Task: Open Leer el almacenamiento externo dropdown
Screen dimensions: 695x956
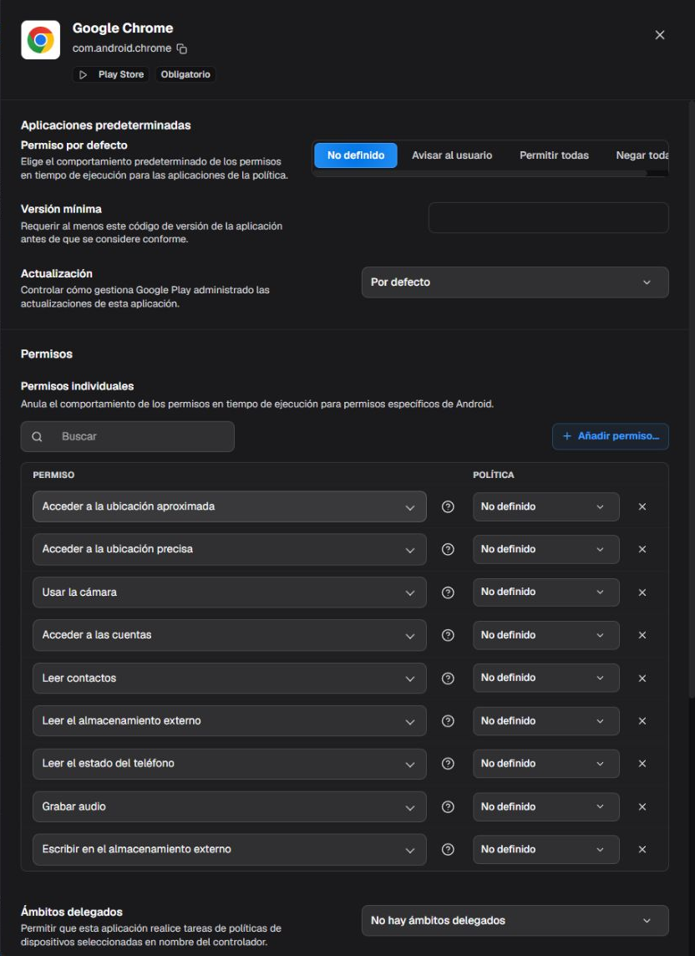Action: coord(229,720)
